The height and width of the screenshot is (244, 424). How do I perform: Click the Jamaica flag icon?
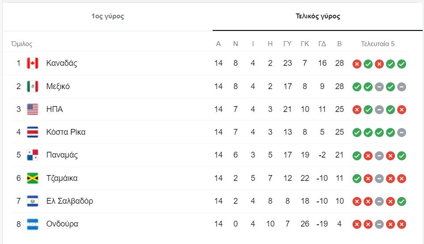[33, 178]
